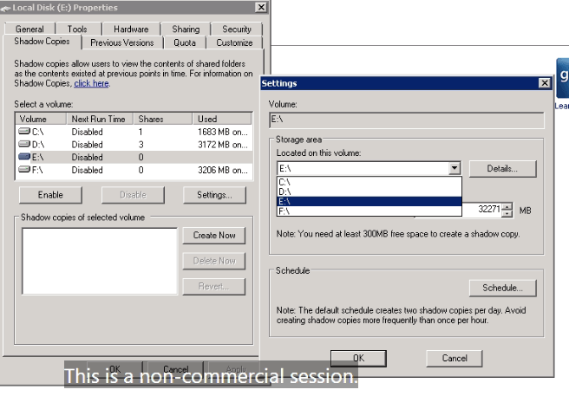Image resolution: width=569 pixels, height=396 pixels.
Task: Cancel the Settings dialog
Action: pyautogui.click(x=455, y=358)
